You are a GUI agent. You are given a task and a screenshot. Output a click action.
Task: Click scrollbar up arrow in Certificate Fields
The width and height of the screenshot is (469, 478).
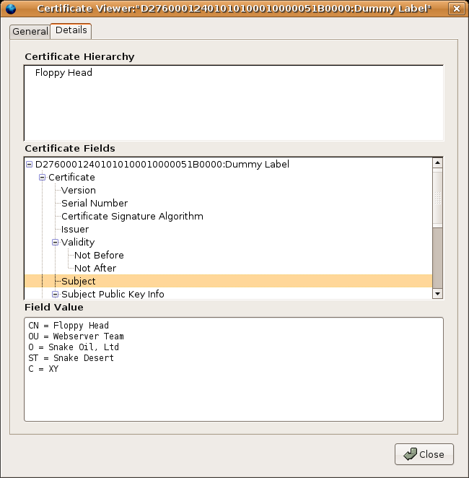coord(437,163)
